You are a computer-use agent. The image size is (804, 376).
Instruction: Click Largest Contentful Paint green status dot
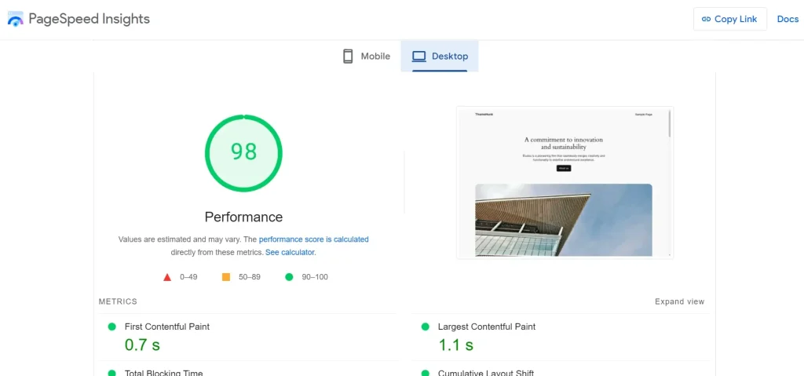(425, 327)
